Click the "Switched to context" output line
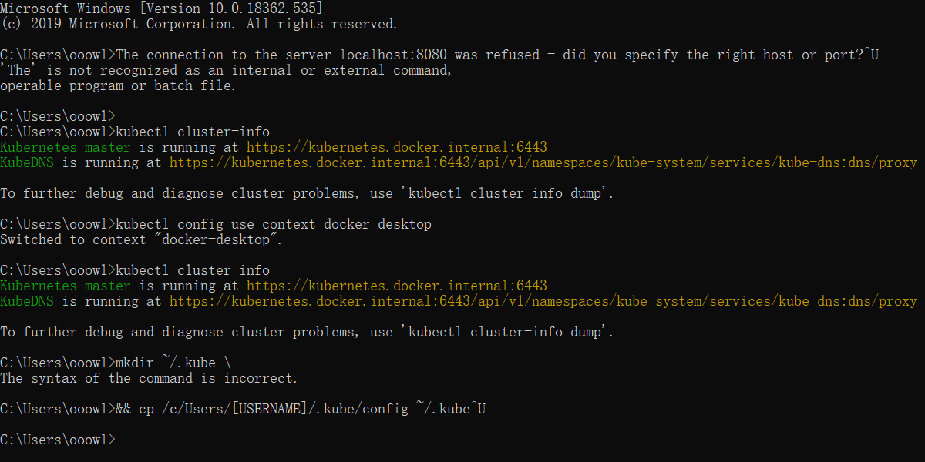The height and width of the screenshot is (462, 925). point(142,239)
